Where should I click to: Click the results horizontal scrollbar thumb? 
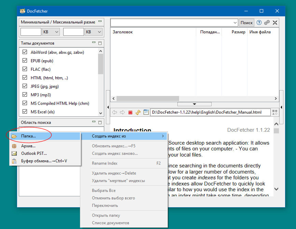[x=148, y=98]
